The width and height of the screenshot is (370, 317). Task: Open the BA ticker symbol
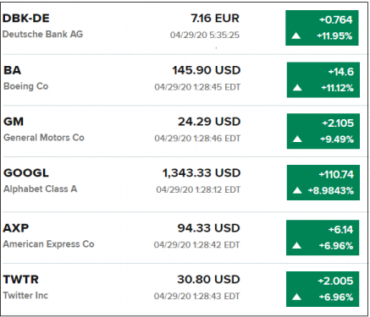pos(12,70)
